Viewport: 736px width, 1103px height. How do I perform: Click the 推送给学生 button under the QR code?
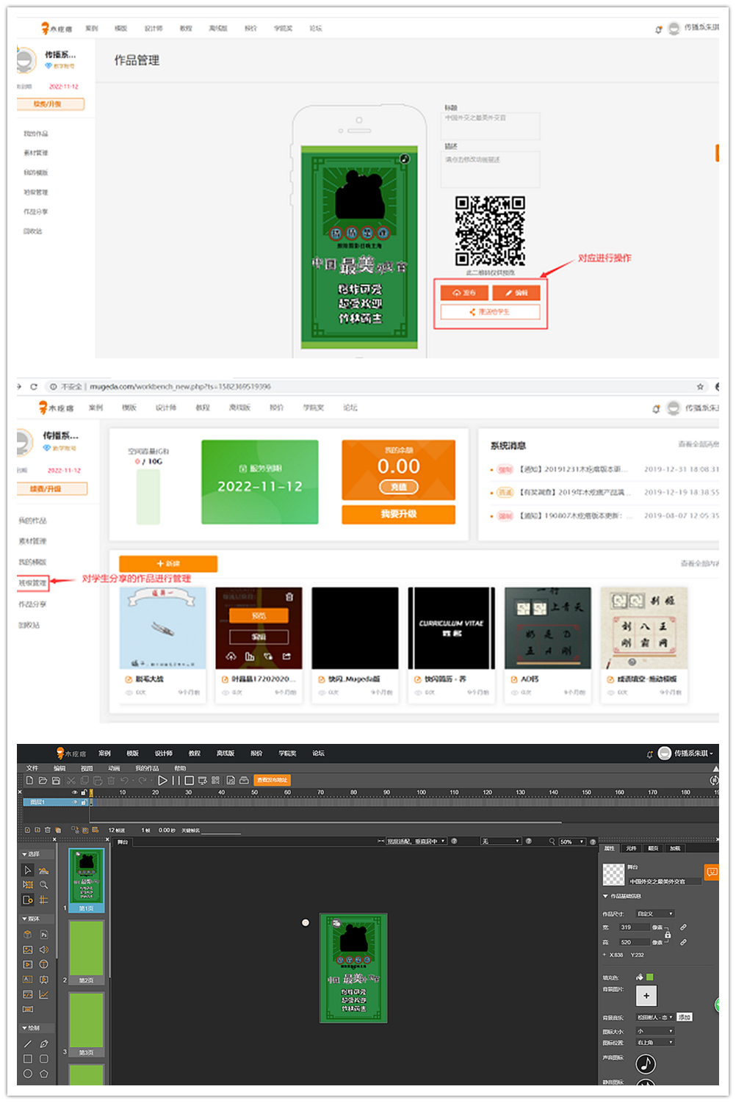point(490,311)
